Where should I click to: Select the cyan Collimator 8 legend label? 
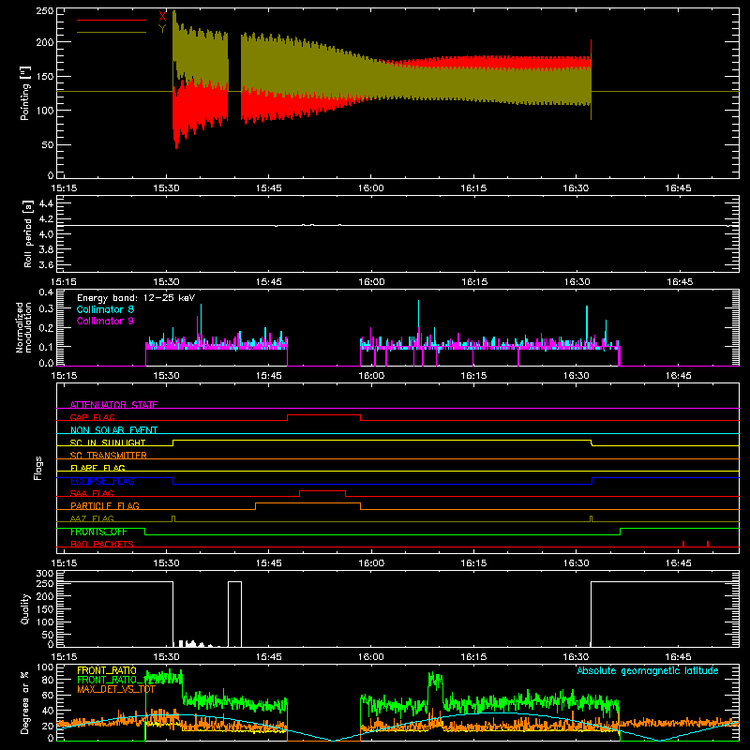point(105,309)
